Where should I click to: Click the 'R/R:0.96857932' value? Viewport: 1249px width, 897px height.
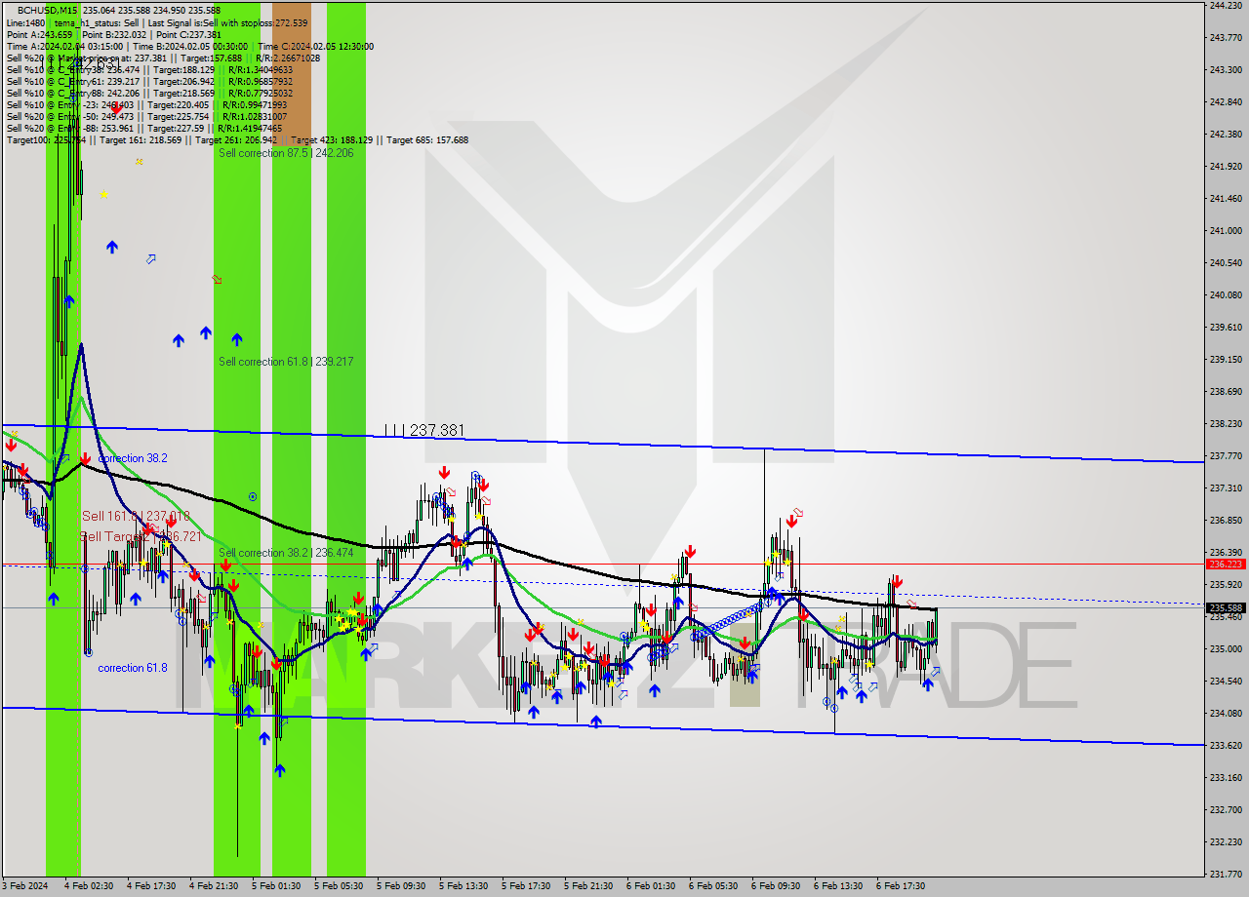262,81
